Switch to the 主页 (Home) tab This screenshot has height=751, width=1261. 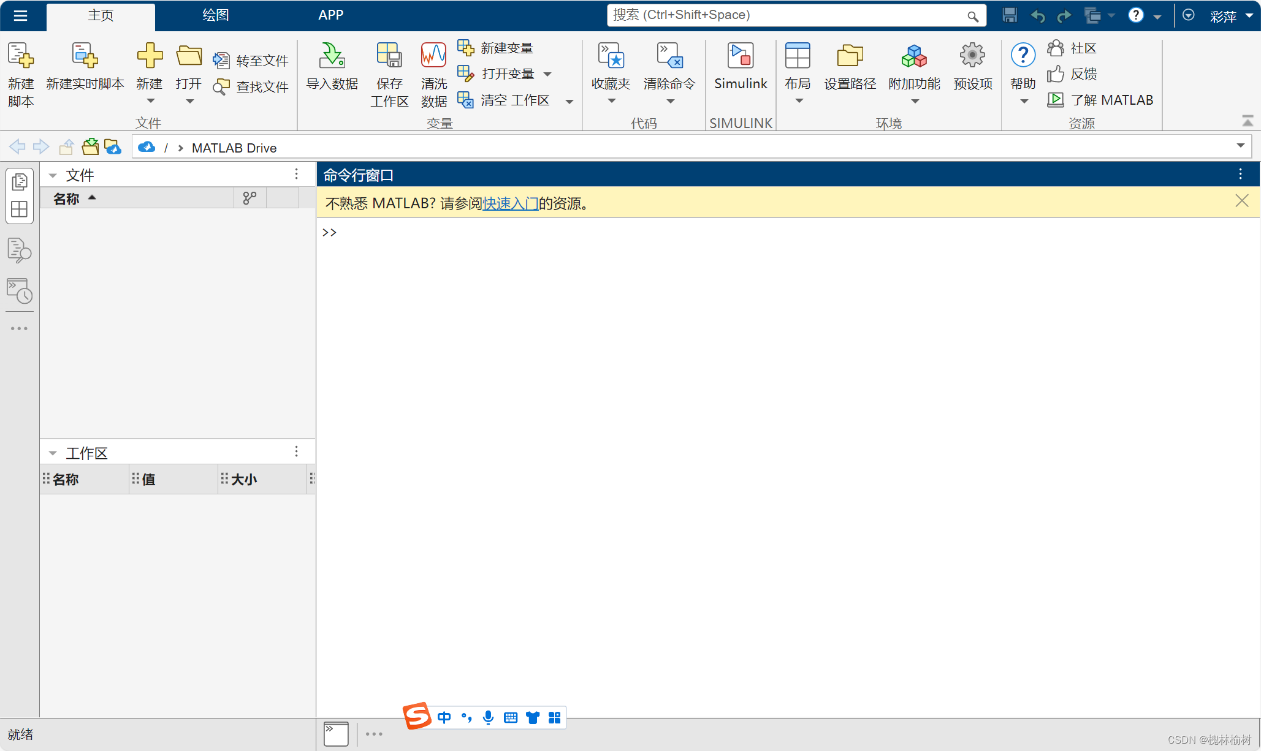tap(101, 15)
